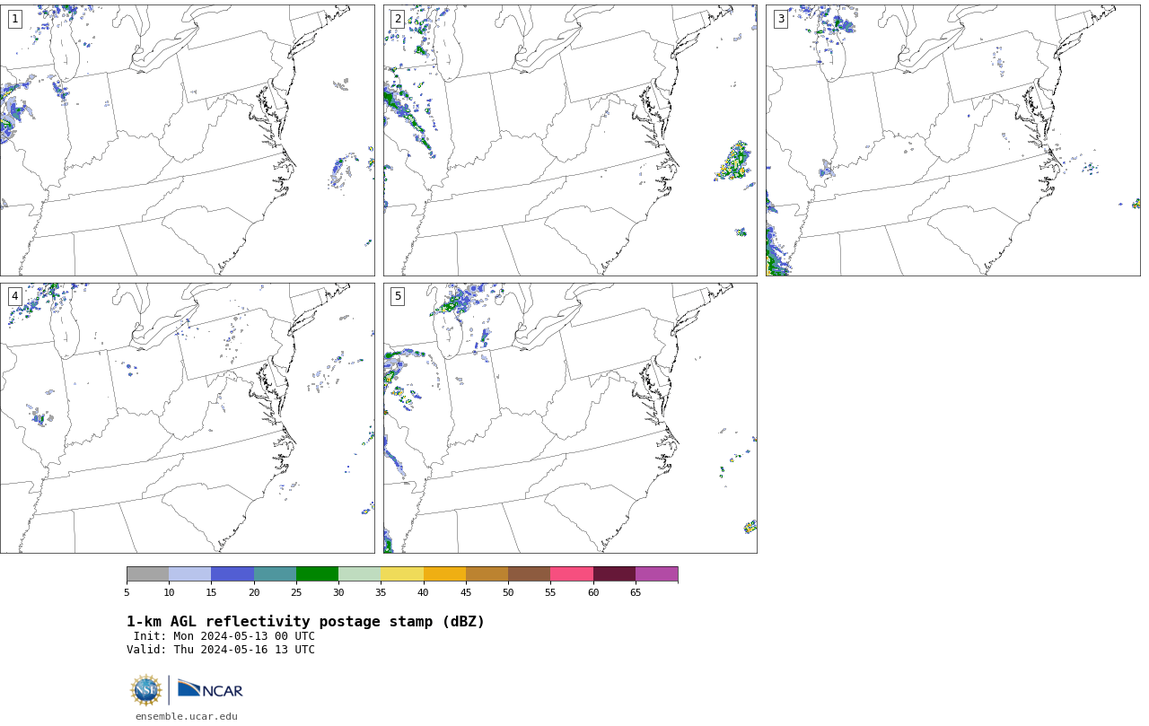Image resolution: width=1149 pixels, height=726 pixels.
Task: Click the maroon 60-65 dBZ swatch
Action: click(x=614, y=574)
